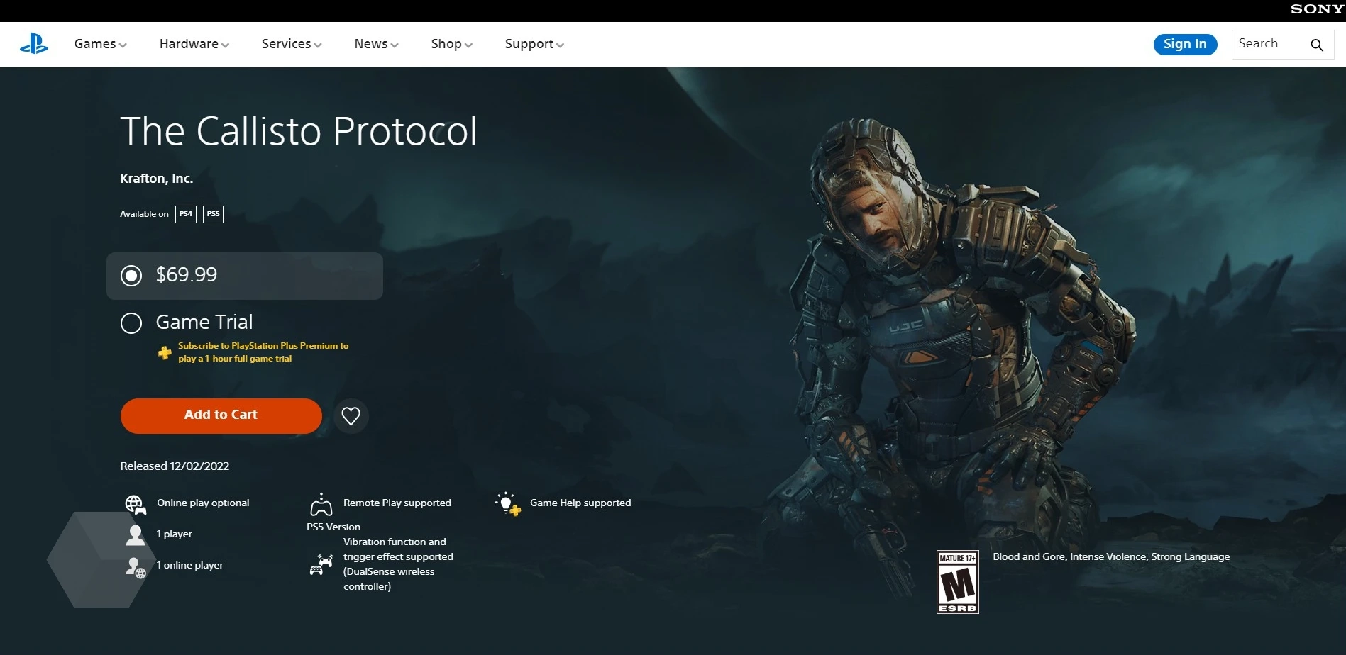This screenshot has height=655, width=1346.
Task: Click the PS5 platform badge
Action: 213,214
